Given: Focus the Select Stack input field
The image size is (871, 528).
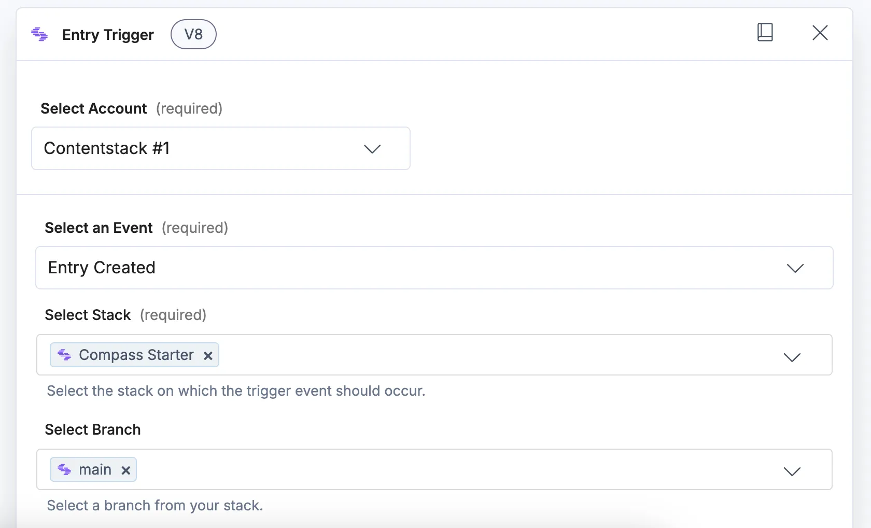Looking at the screenshot, I should [434, 355].
